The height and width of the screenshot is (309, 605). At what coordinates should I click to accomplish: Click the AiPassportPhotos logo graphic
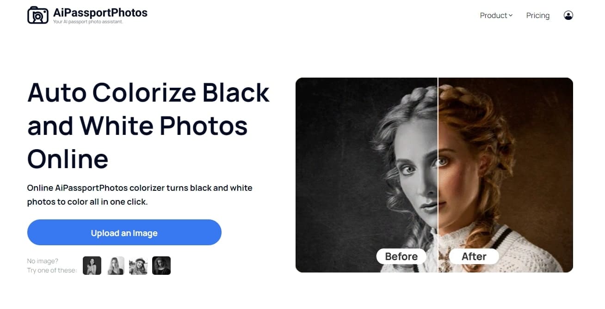tap(38, 14)
